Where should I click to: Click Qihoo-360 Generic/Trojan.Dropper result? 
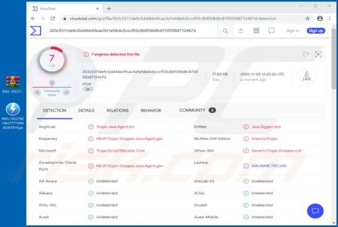pos(276,150)
